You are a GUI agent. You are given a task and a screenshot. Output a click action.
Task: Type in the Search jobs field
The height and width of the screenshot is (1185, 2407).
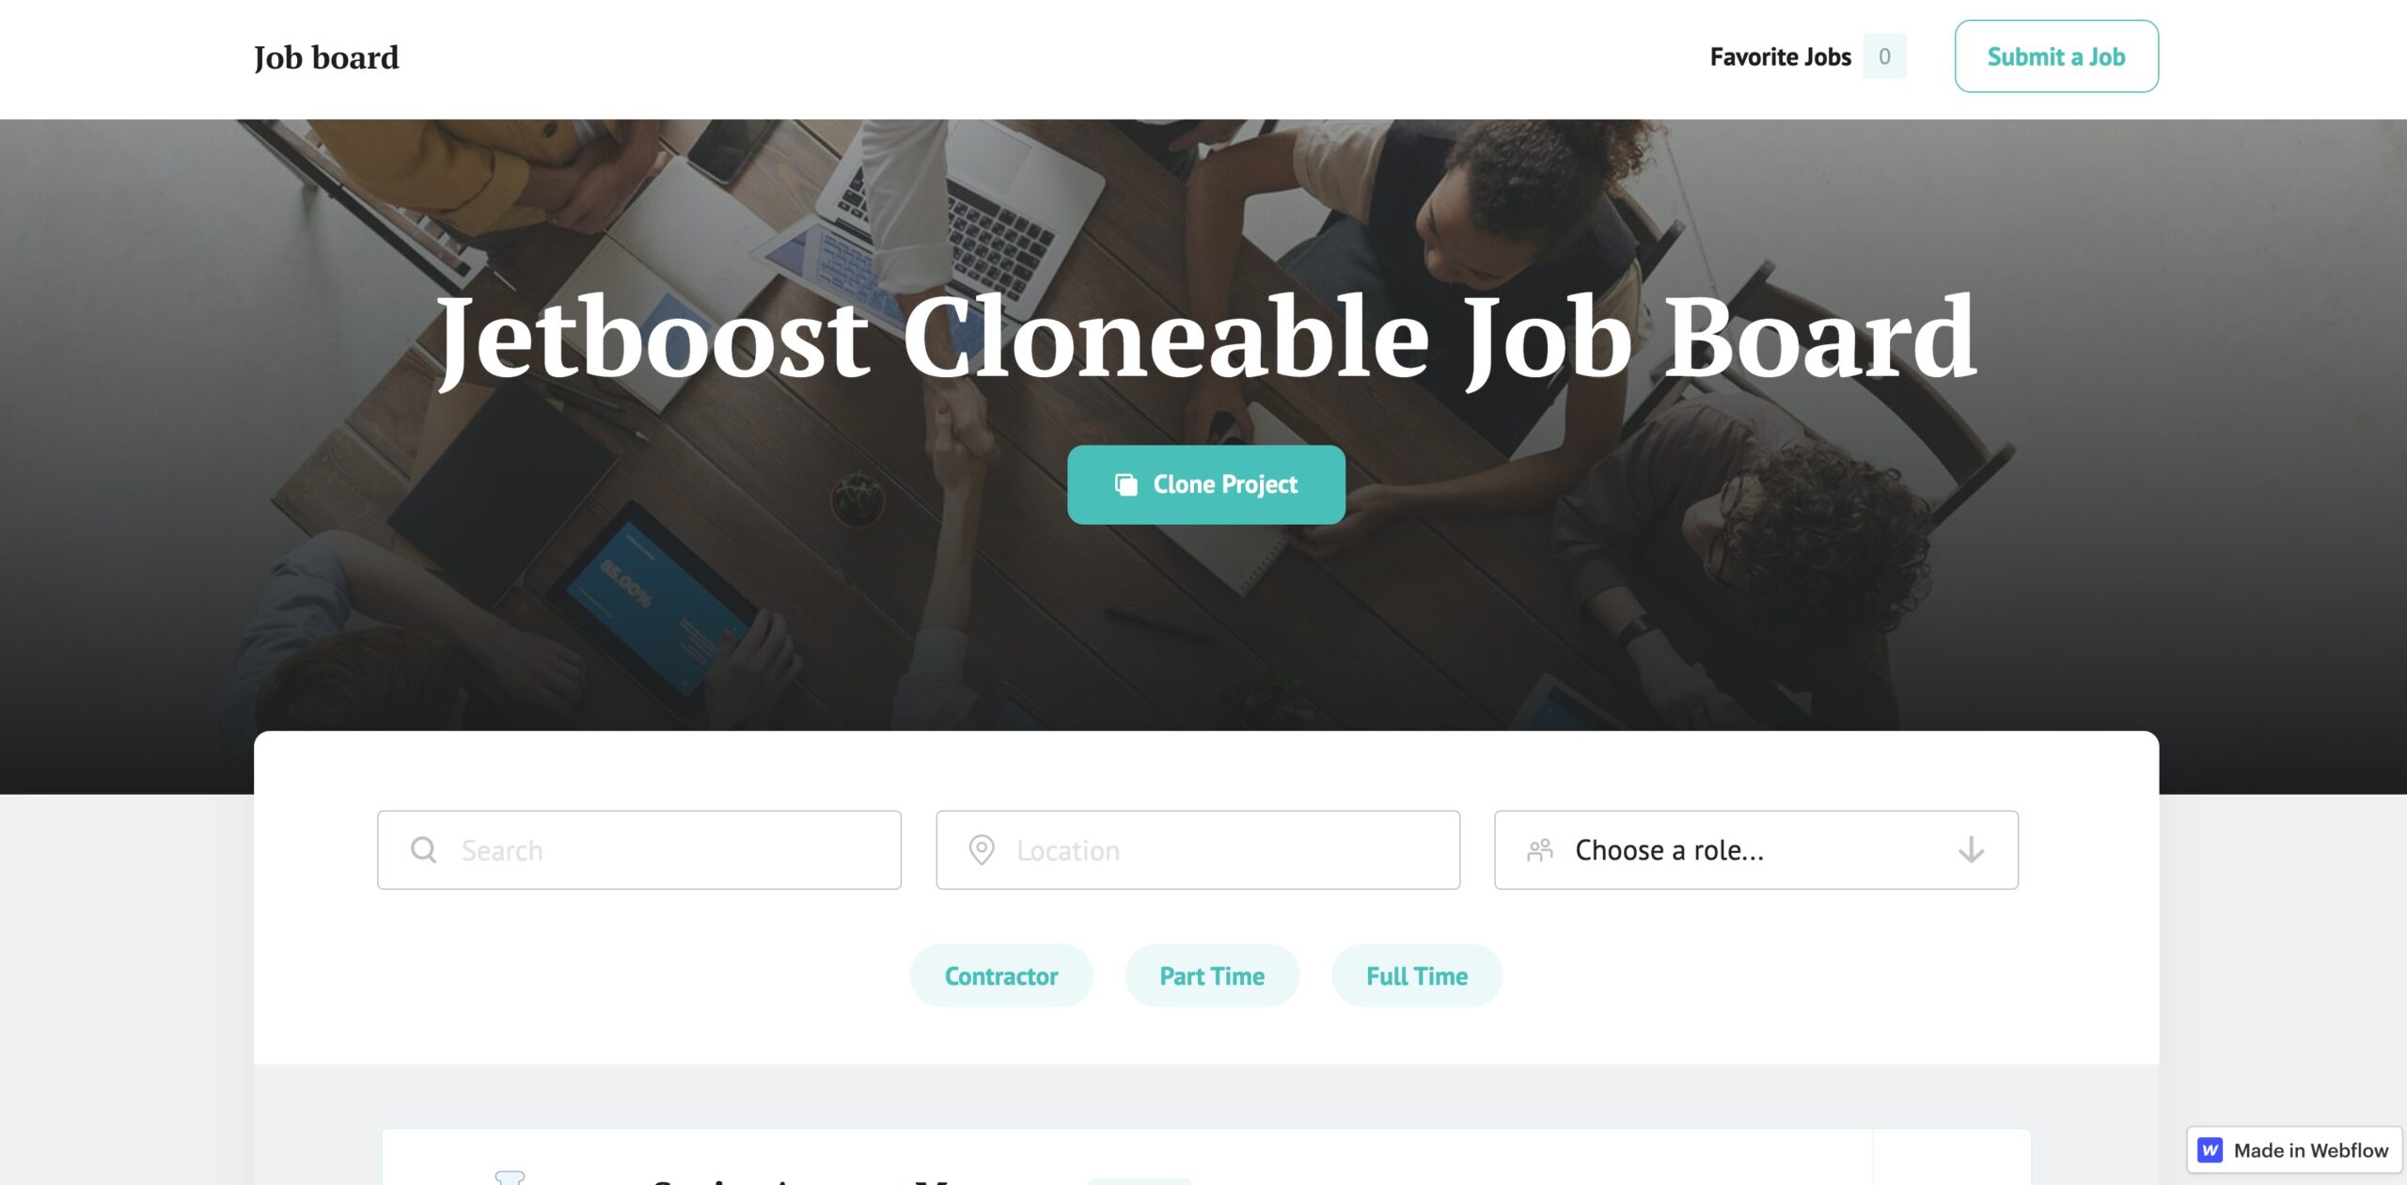(640, 849)
